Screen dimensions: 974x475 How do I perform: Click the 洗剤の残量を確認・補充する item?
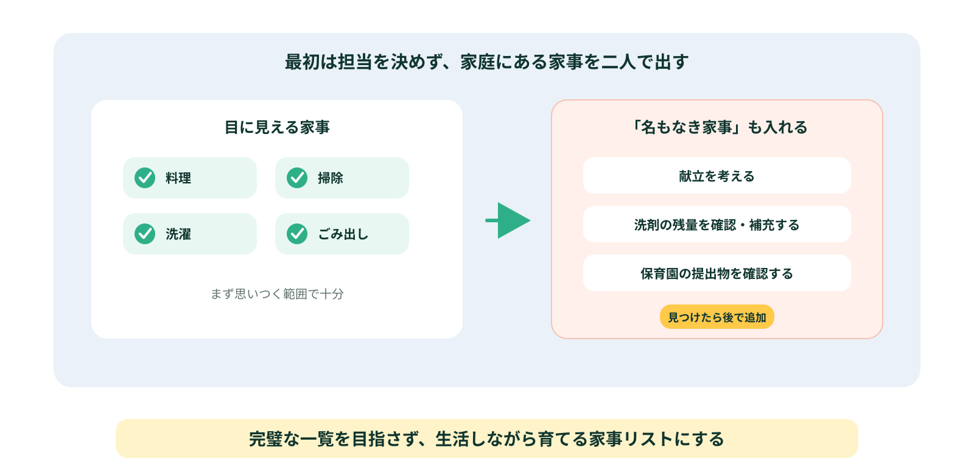[x=717, y=224]
